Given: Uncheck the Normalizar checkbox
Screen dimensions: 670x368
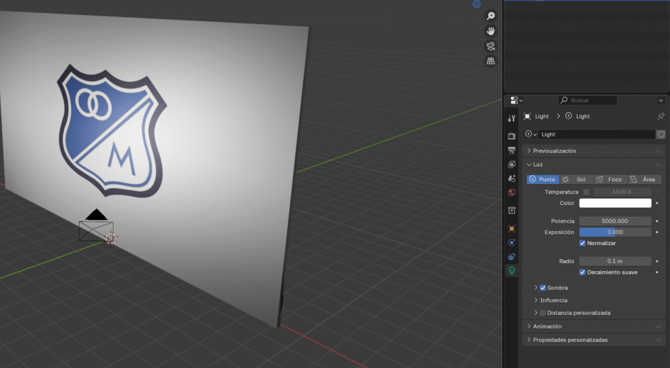Looking at the screenshot, I should click(583, 244).
